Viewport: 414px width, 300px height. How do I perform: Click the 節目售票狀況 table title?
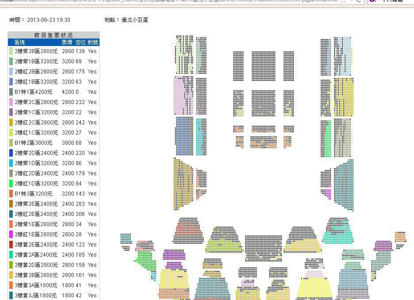pos(53,35)
